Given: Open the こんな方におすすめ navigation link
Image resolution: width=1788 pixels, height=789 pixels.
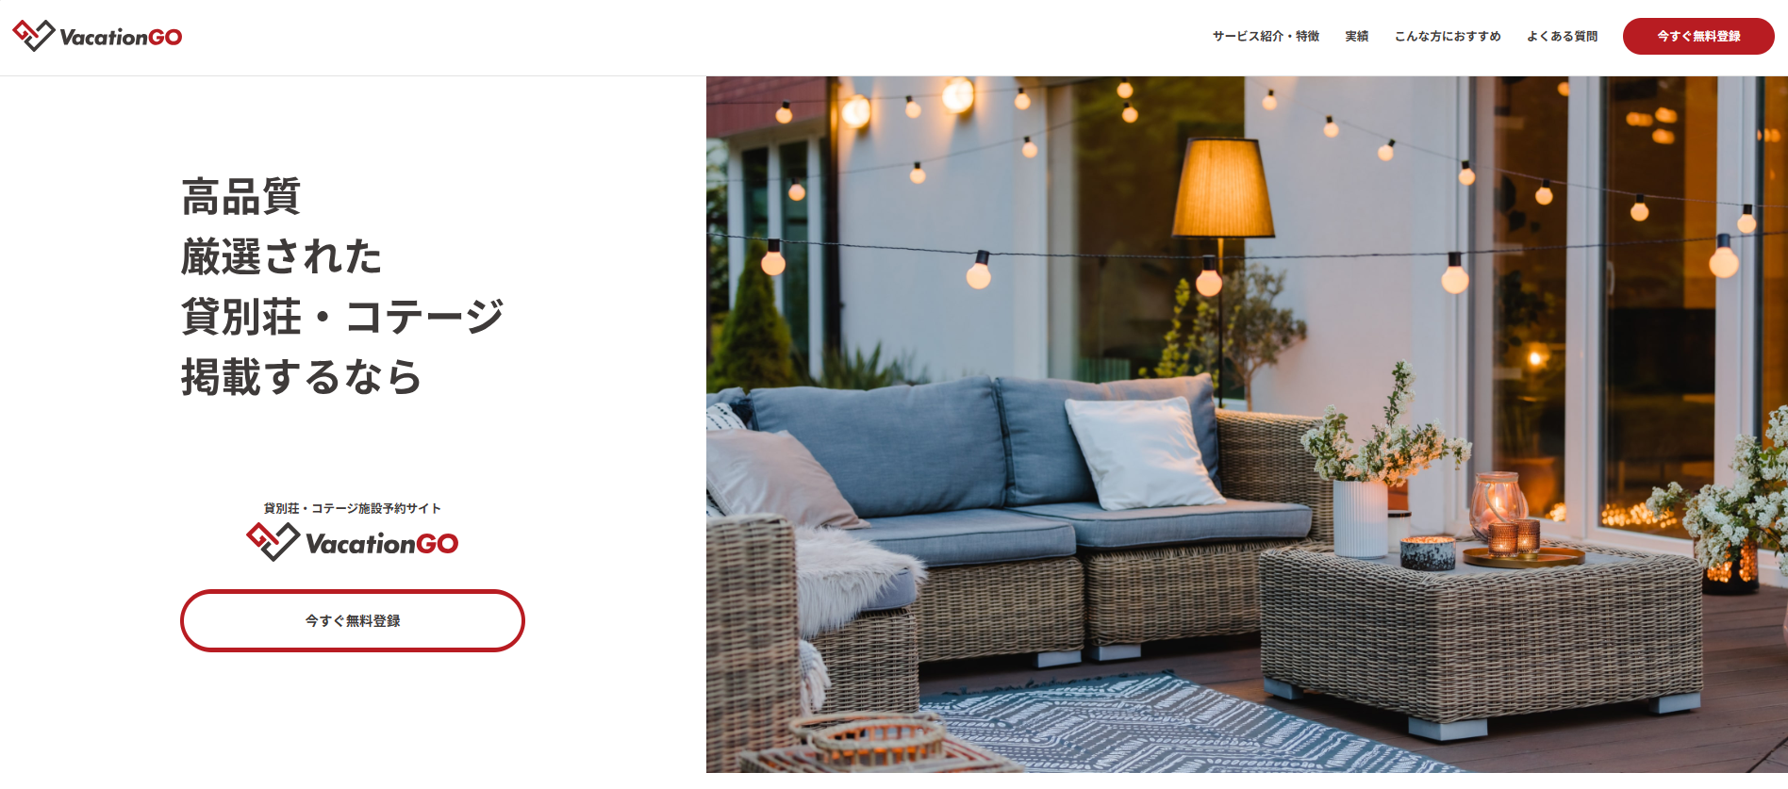Looking at the screenshot, I should click(1448, 36).
